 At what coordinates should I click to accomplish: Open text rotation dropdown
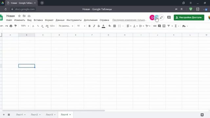click(x=148, y=26)
